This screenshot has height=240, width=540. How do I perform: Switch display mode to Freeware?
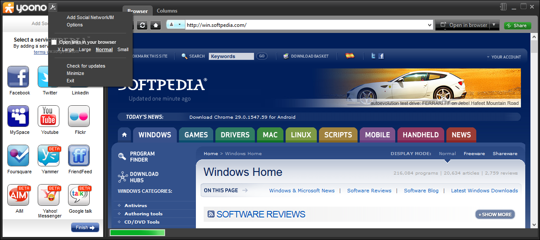474,153
